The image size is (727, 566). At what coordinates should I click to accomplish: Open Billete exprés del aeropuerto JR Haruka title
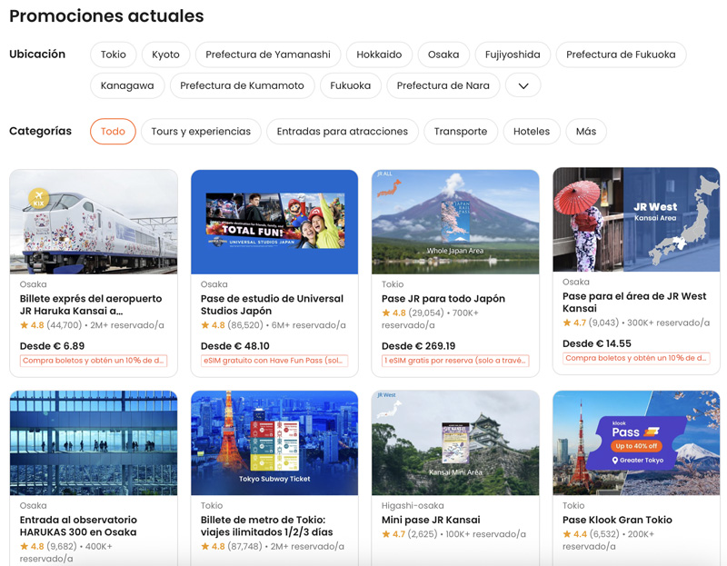[x=91, y=304]
